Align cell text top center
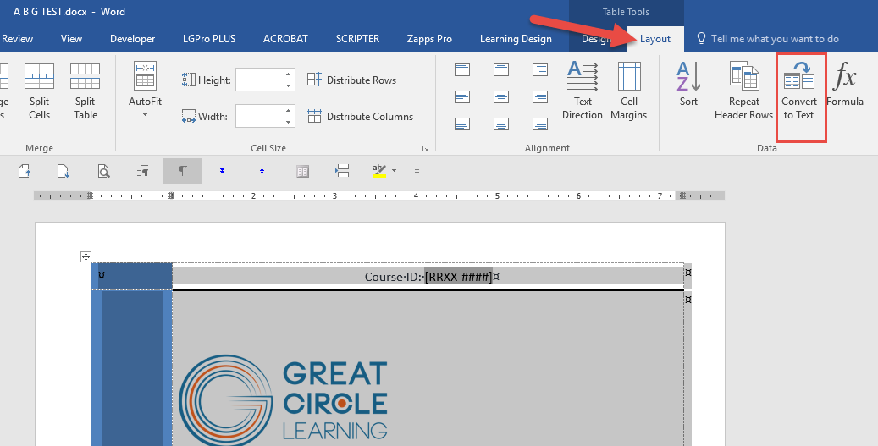 point(501,70)
